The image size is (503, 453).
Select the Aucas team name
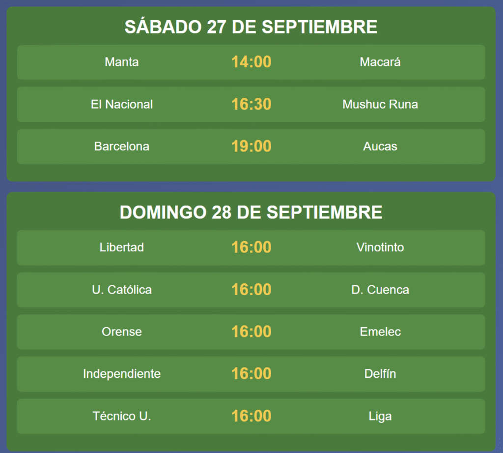(x=380, y=146)
